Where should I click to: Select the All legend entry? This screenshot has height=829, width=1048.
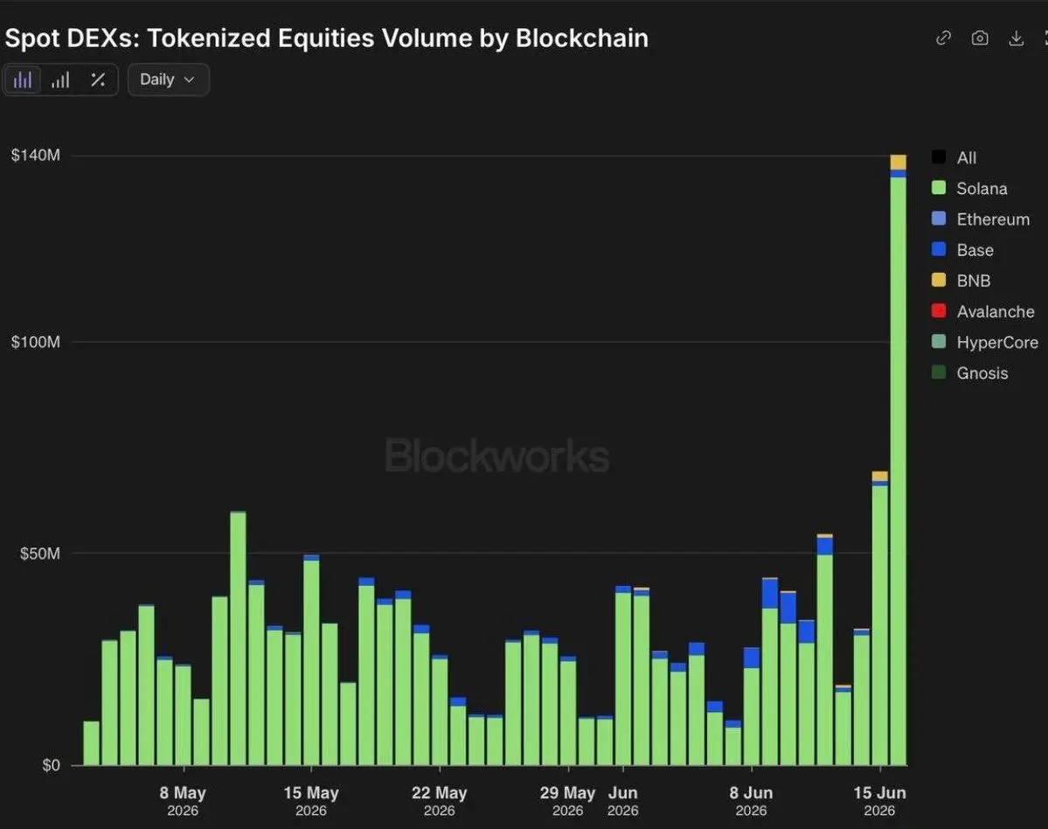point(954,157)
